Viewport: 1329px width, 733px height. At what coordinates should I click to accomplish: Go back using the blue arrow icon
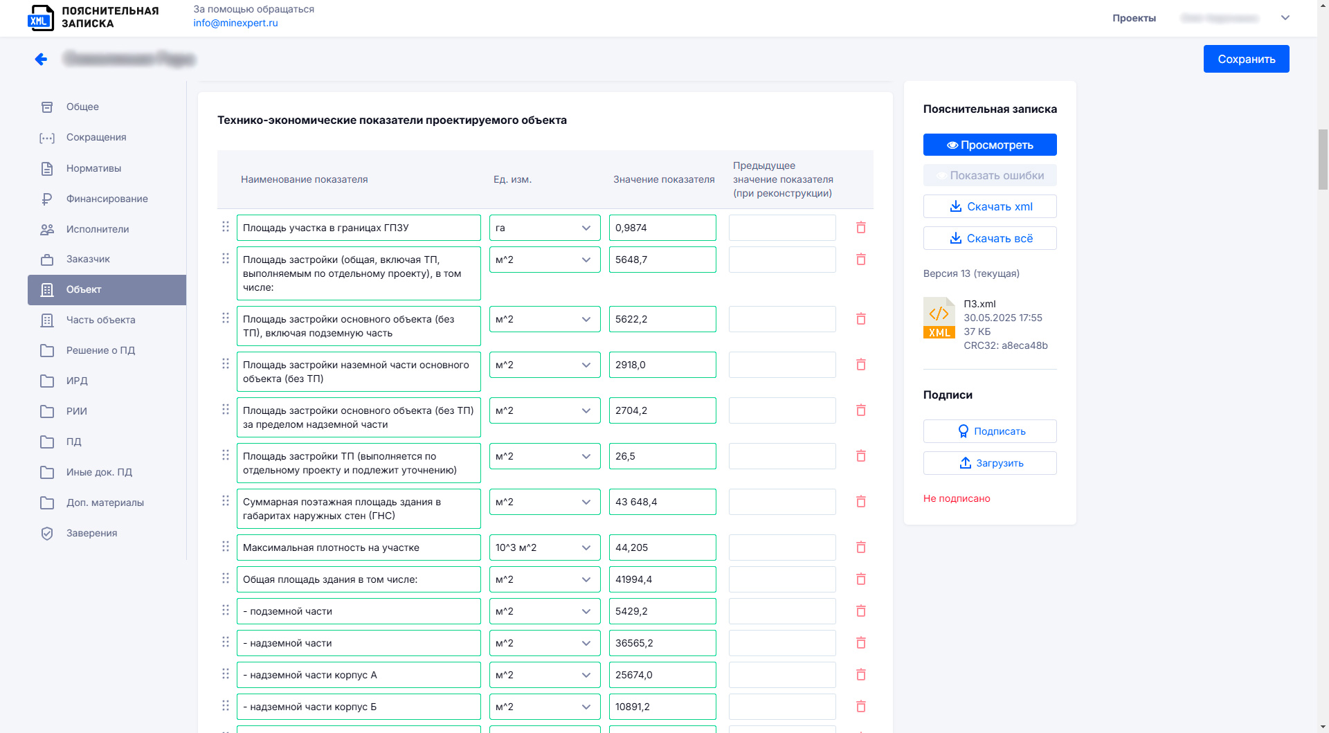coord(41,59)
